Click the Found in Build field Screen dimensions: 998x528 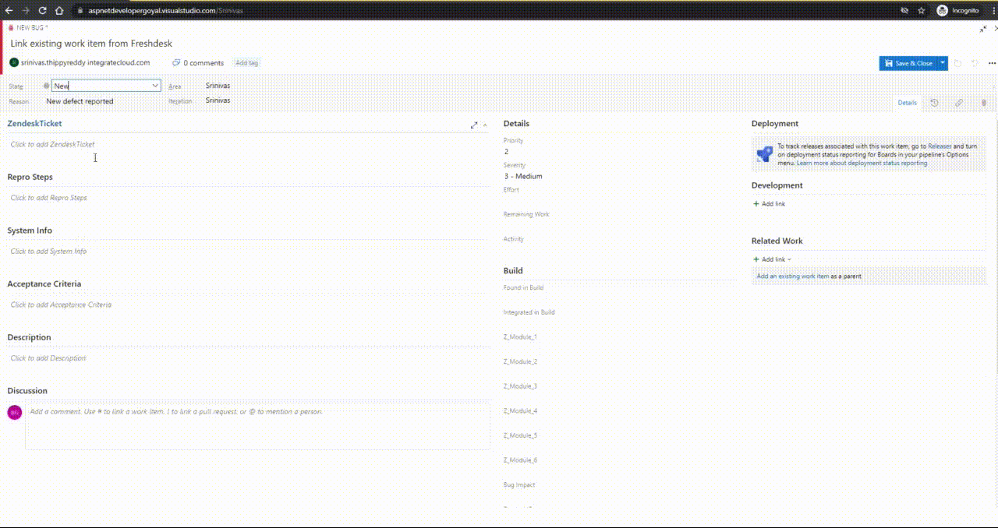pyautogui.click(x=620, y=298)
